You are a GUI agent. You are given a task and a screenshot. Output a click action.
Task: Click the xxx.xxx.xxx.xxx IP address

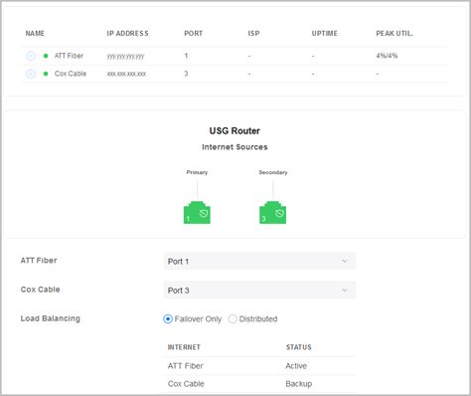click(126, 74)
